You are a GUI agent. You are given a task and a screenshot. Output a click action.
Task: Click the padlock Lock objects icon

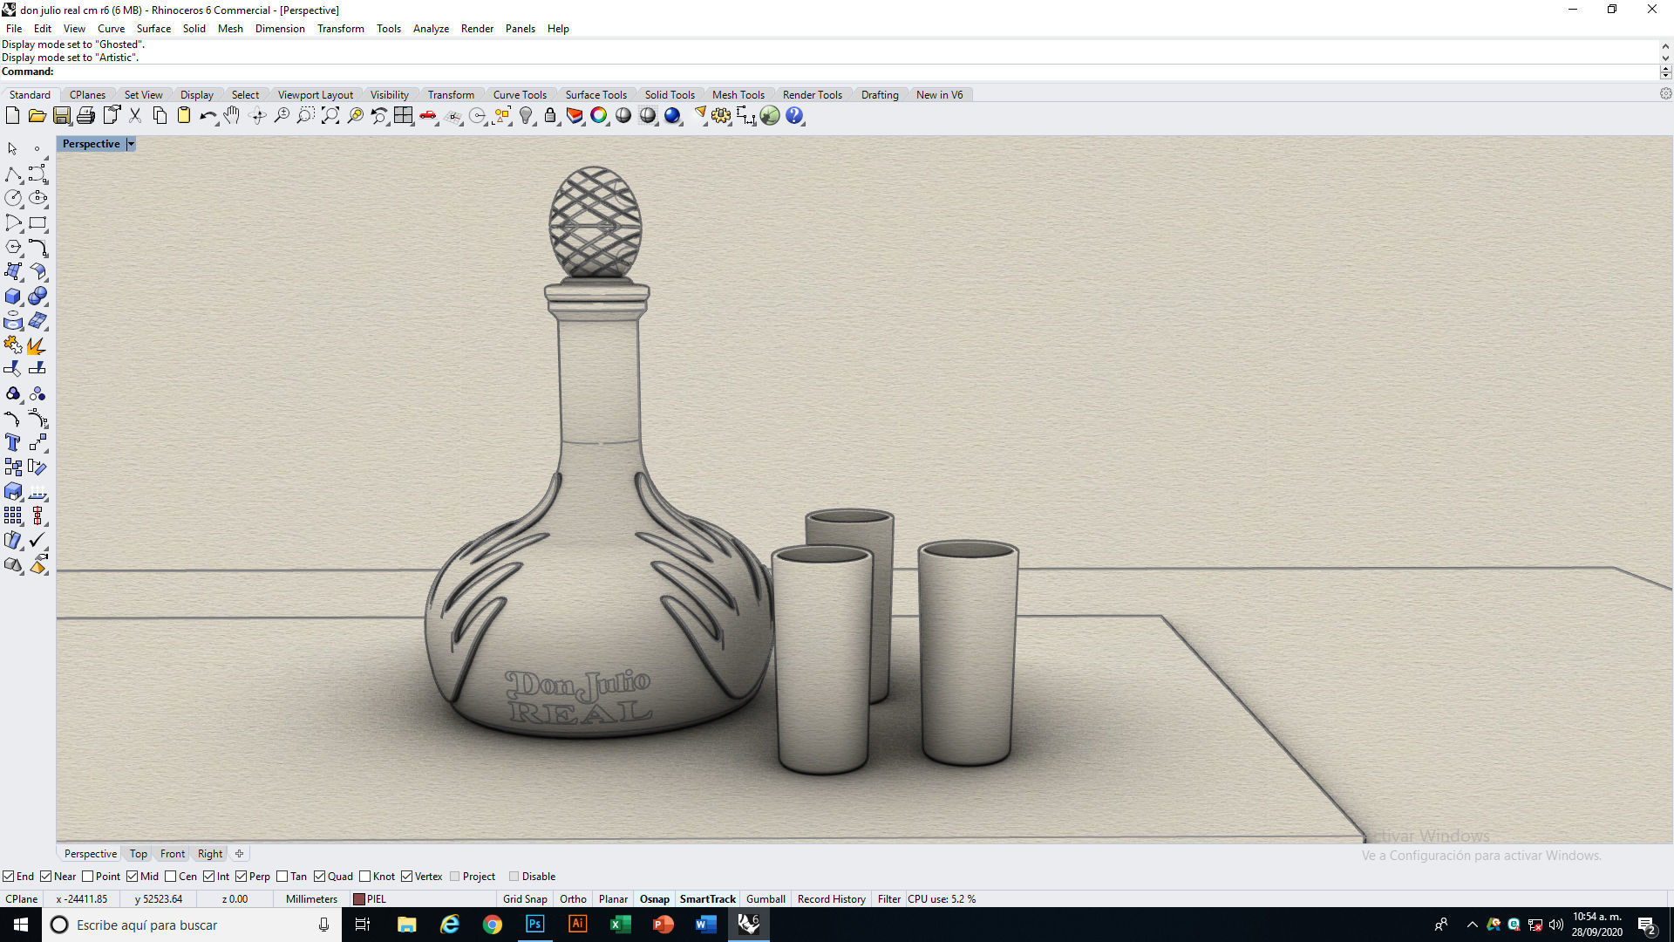(x=550, y=115)
